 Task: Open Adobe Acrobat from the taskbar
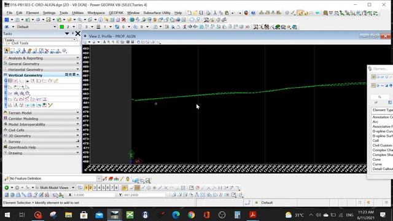click(252, 215)
